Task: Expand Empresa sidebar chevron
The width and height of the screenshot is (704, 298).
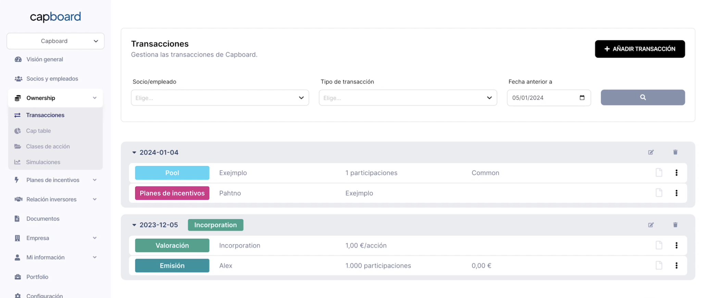Action: pos(95,238)
